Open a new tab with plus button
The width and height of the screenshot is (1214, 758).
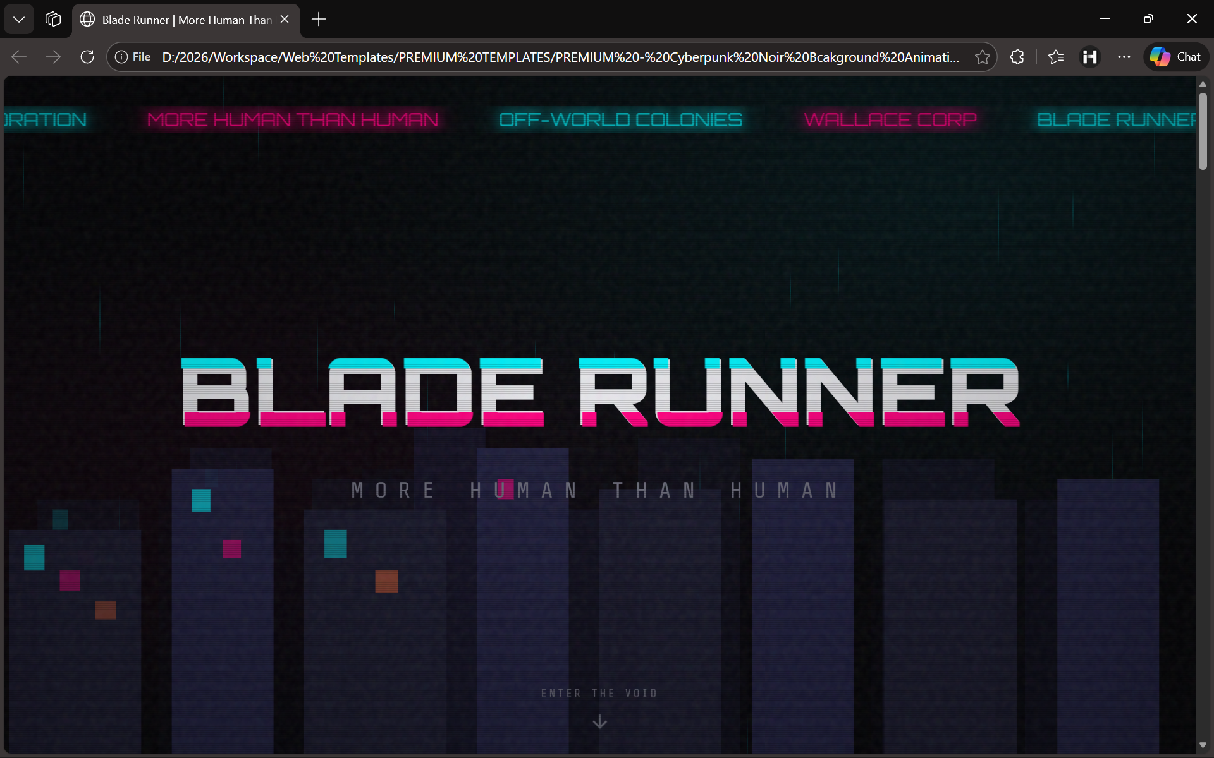319,19
